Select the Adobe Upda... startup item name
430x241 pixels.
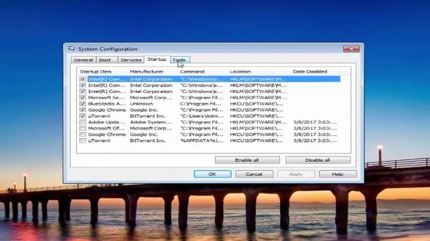107,122
